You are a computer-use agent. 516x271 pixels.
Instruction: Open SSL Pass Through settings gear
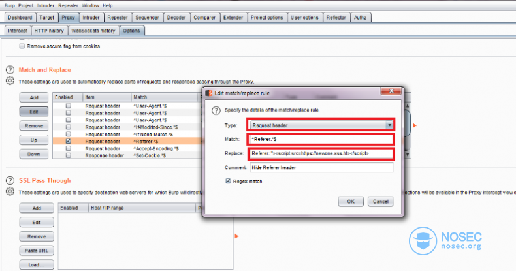point(10,191)
